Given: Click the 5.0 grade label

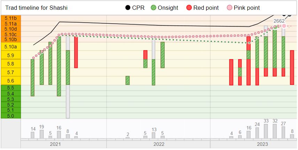Looking at the screenshot, I should [x=11, y=116].
